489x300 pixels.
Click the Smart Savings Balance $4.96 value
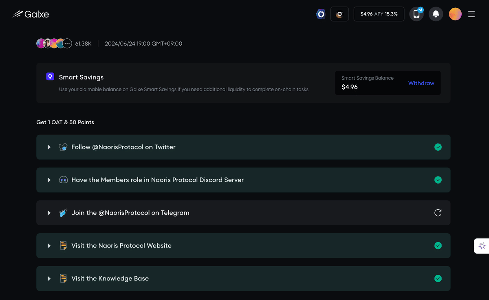pos(350,87)
